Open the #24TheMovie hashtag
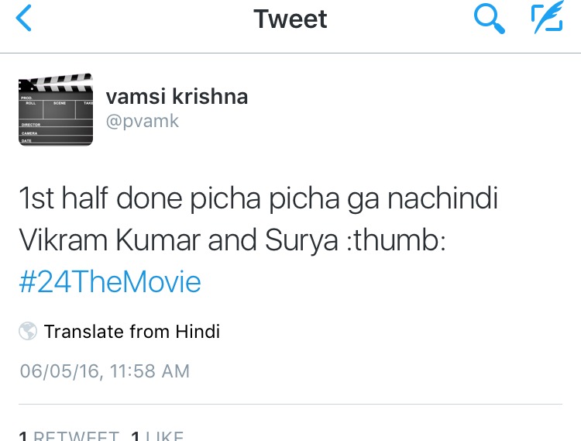 pyautogui.click(x=109, y=281)
